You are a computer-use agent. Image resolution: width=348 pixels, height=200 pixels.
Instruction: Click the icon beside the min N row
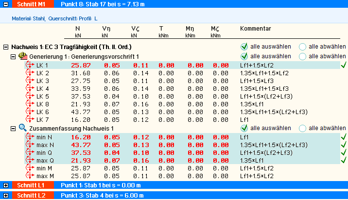31,137
